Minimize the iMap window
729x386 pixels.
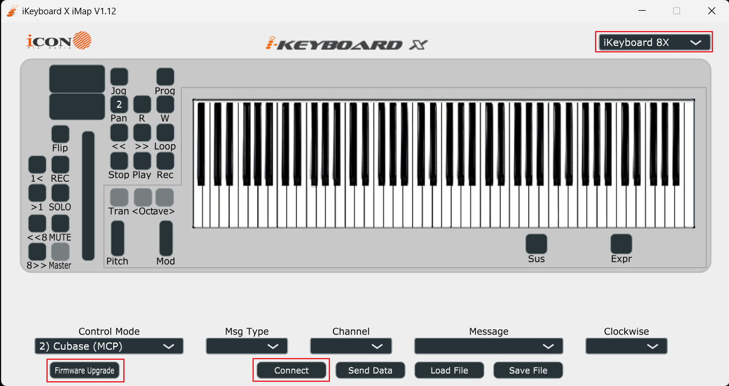tap(641, 11)
